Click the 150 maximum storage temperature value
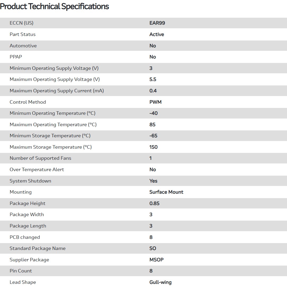The image size is (287, 287). coord(153,147)
